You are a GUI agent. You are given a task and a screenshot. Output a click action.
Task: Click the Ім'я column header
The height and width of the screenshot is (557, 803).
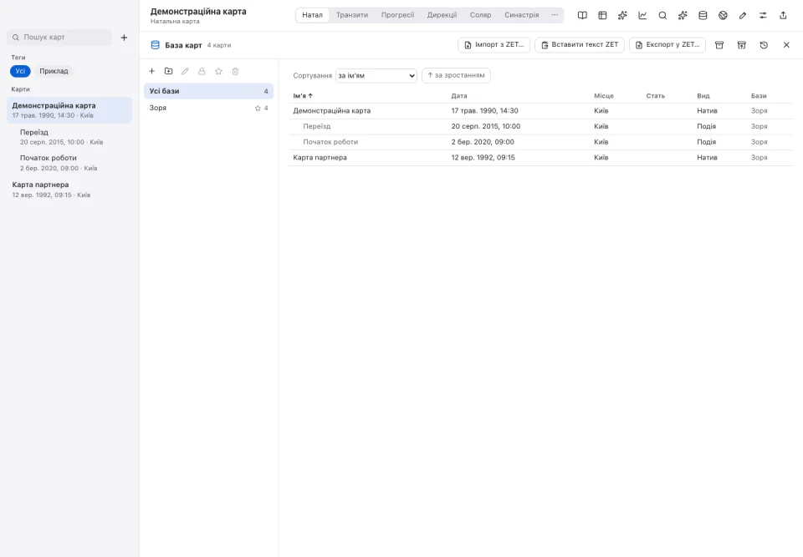pos(303,96)
